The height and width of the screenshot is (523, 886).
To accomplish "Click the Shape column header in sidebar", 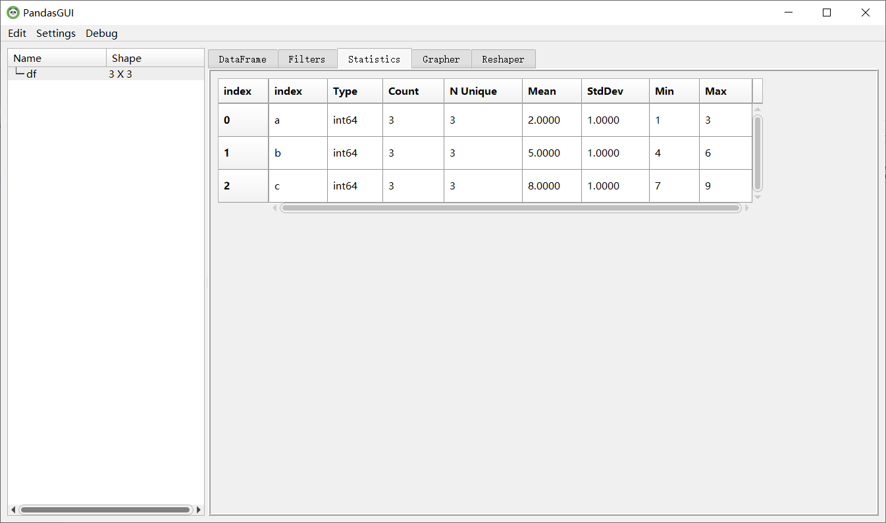I will [155, 58].
